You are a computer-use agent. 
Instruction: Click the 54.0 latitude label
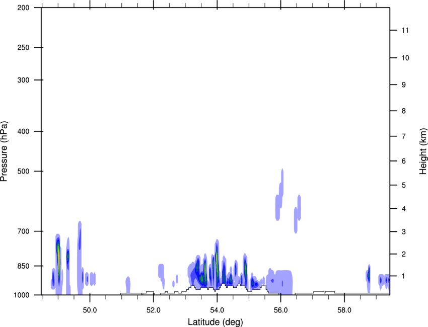pos(217,310)
